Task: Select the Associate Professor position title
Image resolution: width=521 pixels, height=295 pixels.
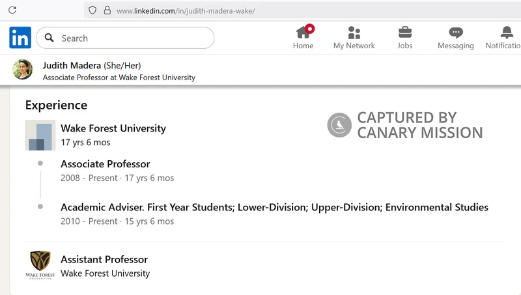Action: pos(106,163)
